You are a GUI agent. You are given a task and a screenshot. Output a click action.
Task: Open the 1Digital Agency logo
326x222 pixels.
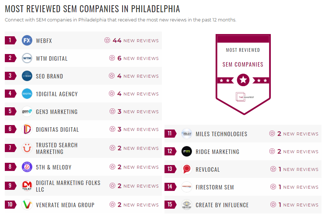click(26, 94)
